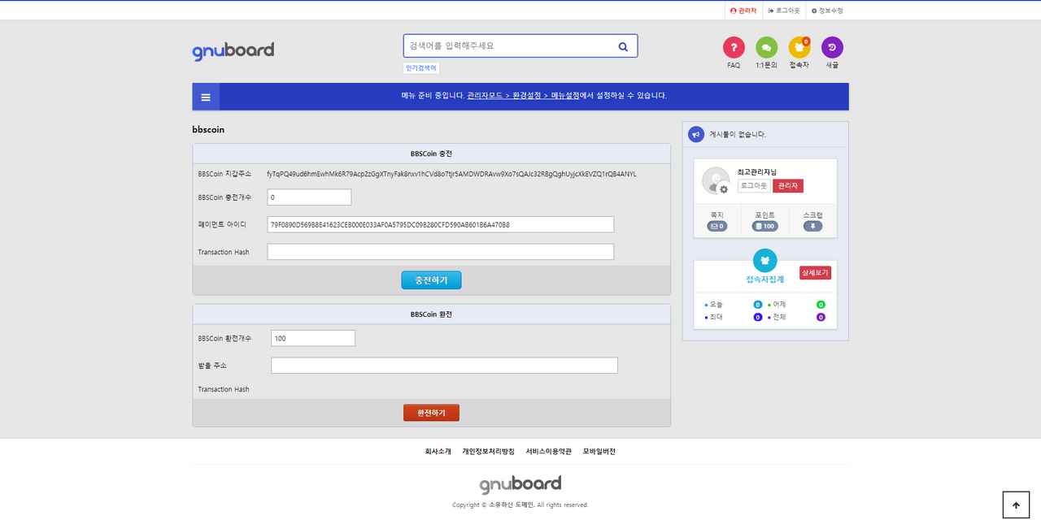
Task: Click the megaphone notice icon
Action: click(x=696, y=134)
